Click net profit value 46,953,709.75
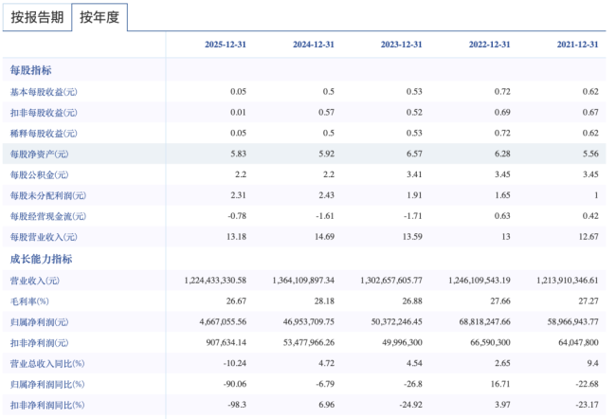This screenshot has width=616, height=419. pos(309,322)
